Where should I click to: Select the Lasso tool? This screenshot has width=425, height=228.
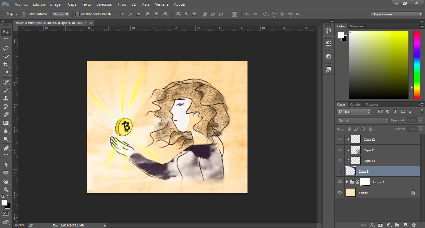pyautogui.click(x=6, y=48)
